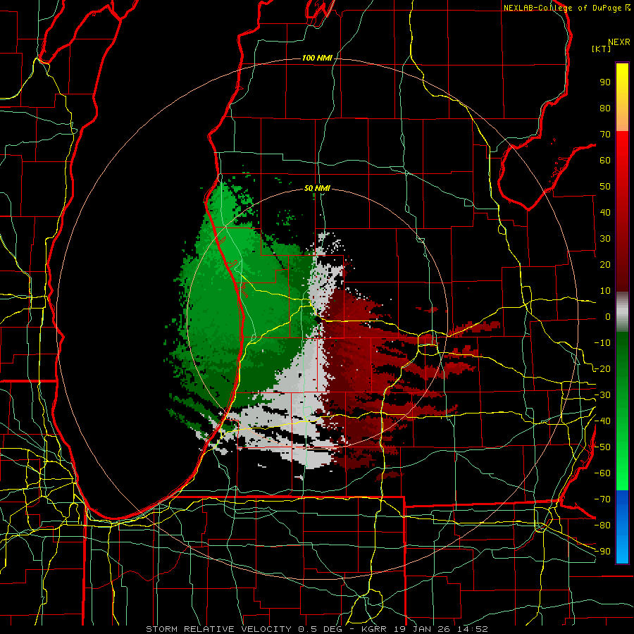Click the -10 value on velocity scale
634x634 pixels.
pyautogui.click(x=602, y=343)
